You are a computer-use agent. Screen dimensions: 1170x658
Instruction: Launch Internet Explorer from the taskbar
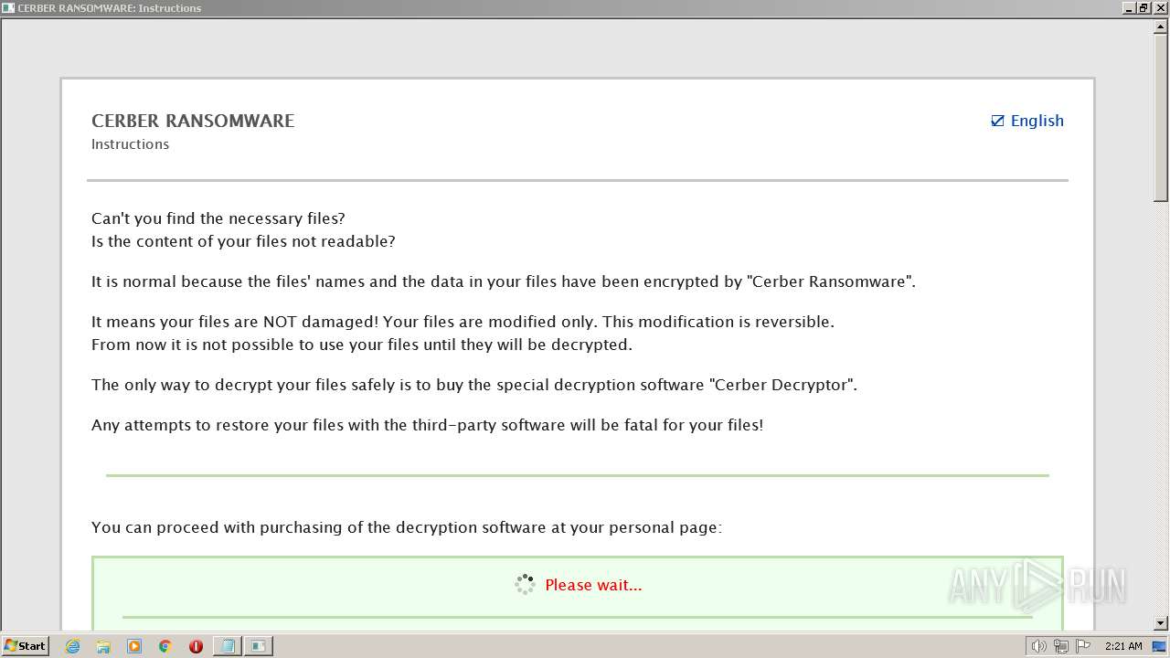(x=73, y=646)
